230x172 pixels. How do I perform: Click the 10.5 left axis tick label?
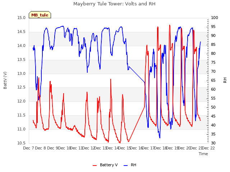pyautogui.click(x=22, y=143)
